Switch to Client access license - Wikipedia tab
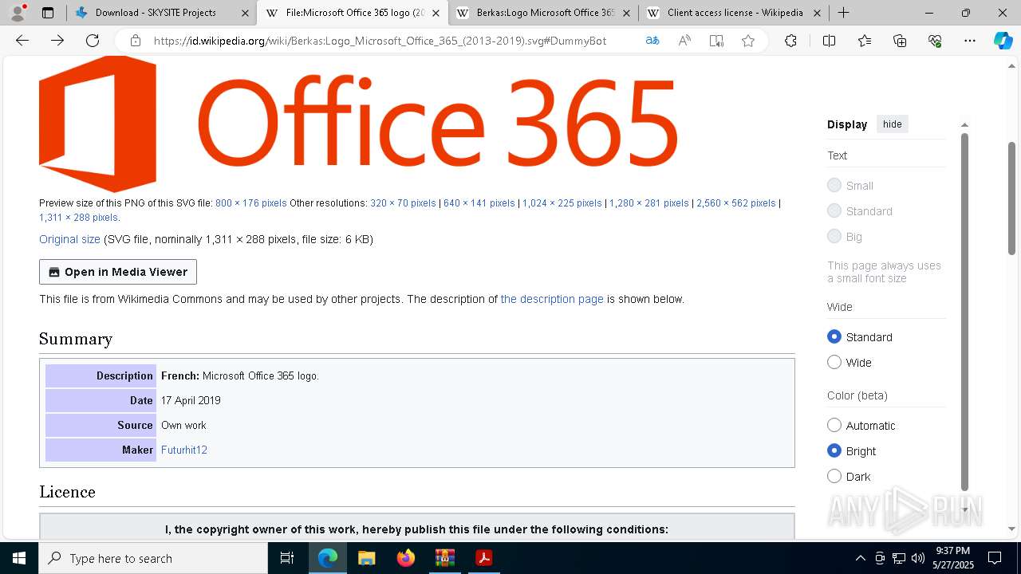The image size is (1021, 574). coord(735,13)
